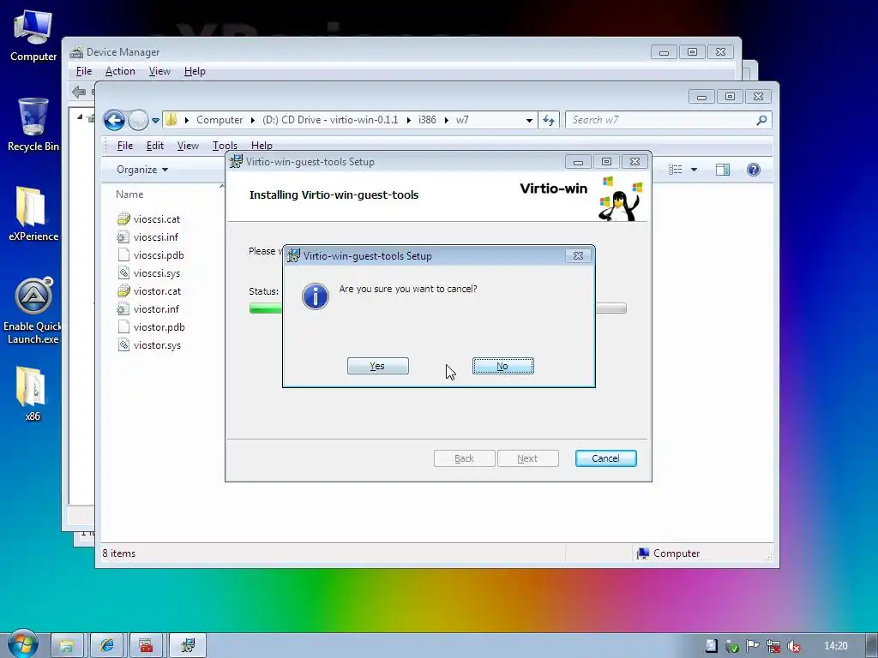878x658 pixels.
Task: Open the eXPerience folder on desktop
Action: (x=33, y=213)
